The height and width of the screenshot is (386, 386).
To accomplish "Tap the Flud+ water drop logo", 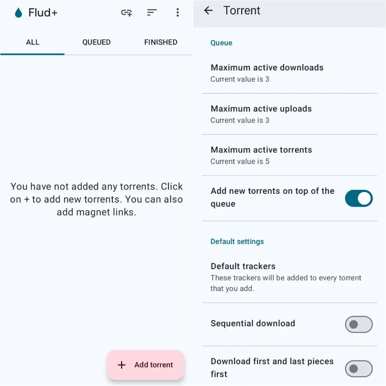I will tap(19, 13).
